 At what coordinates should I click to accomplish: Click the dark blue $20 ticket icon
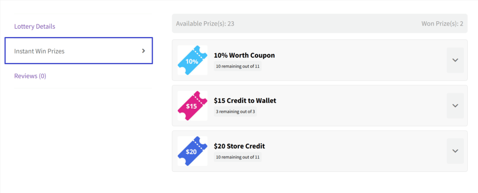(192, 151)
